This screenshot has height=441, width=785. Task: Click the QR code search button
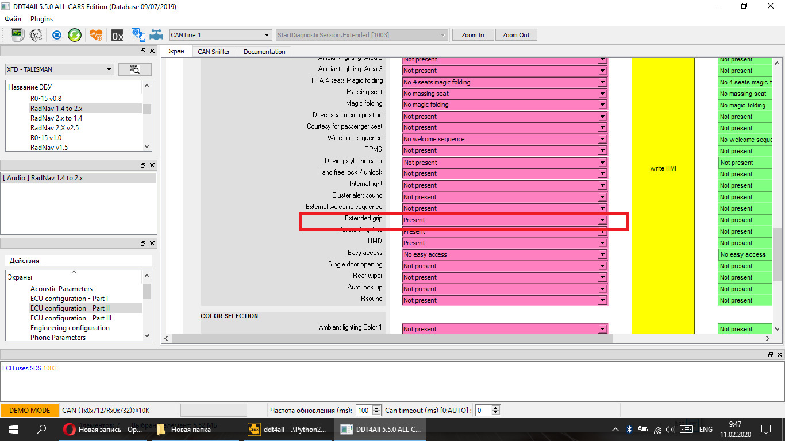(135, 69)
